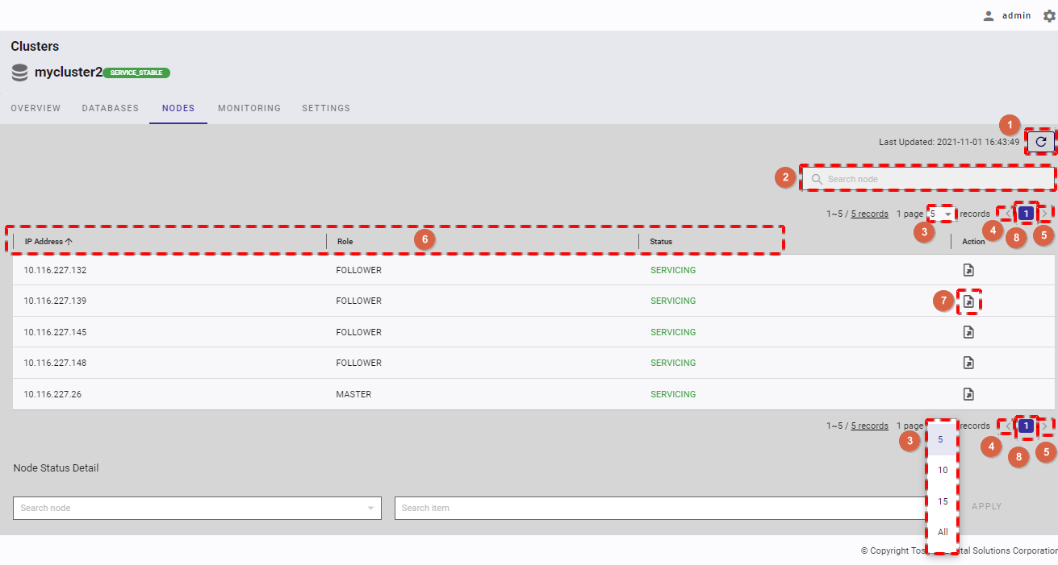Click the admin user profile icon
The height and width of the screenshot is (565, 1058).
pyautogui.click(x=989, y=16)
